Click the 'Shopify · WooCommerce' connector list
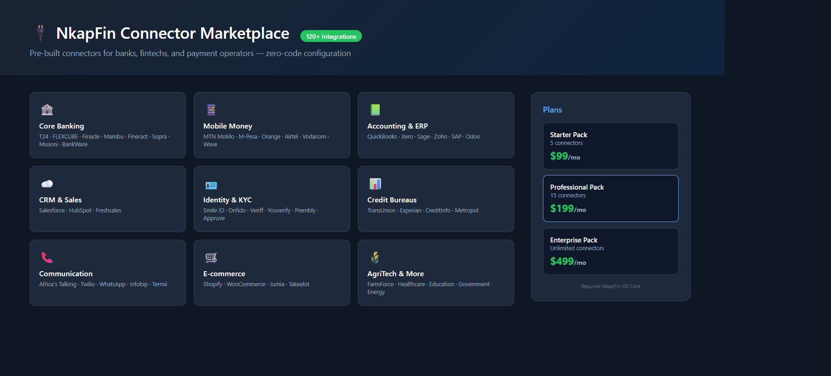The width and height of the screenshot is (831, 376). point(256,284)
